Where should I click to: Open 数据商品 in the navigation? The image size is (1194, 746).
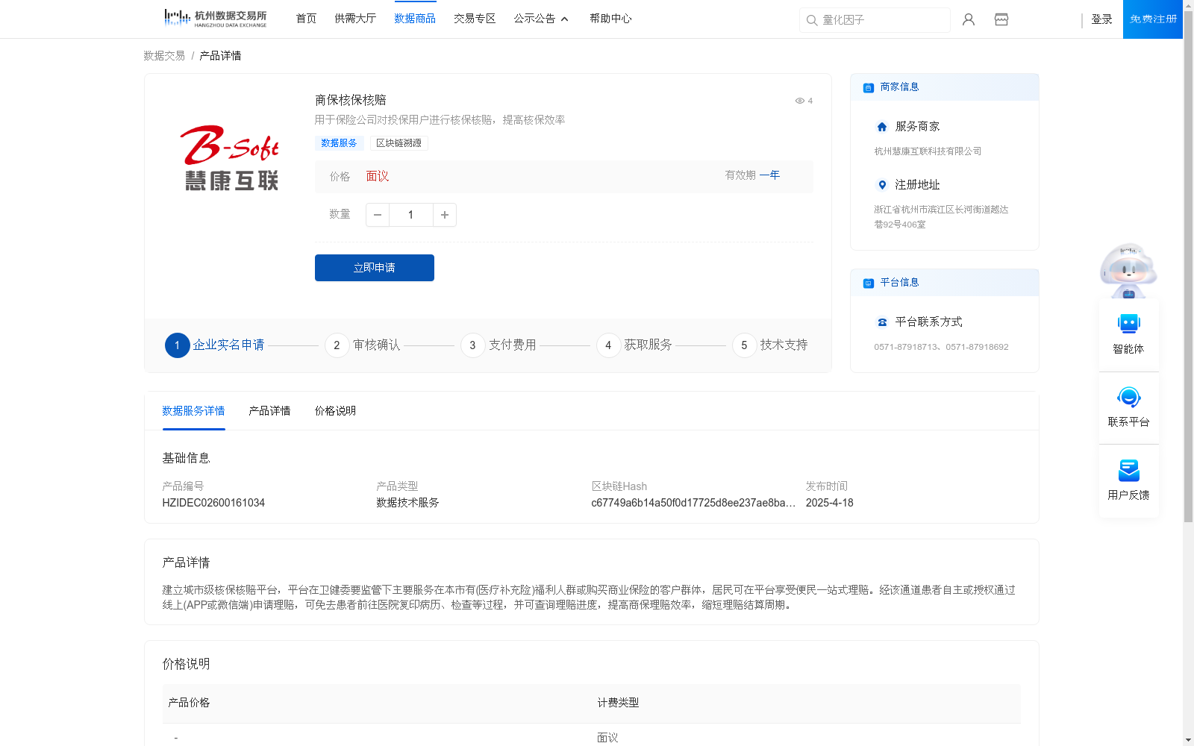click(x=415, y=19)
